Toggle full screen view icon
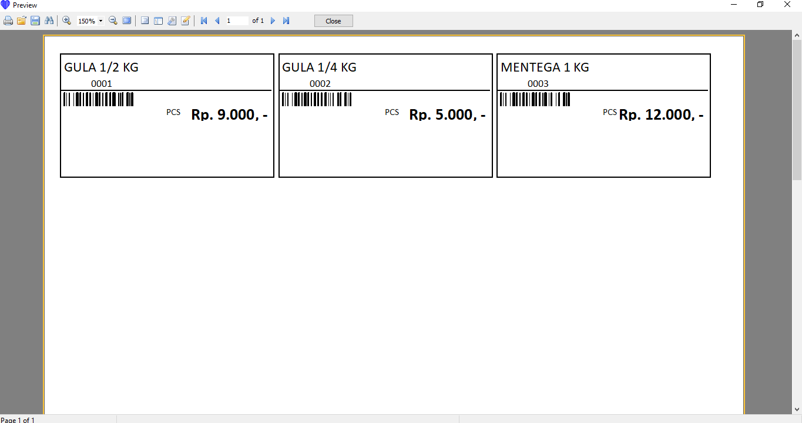 coord(126,21)
